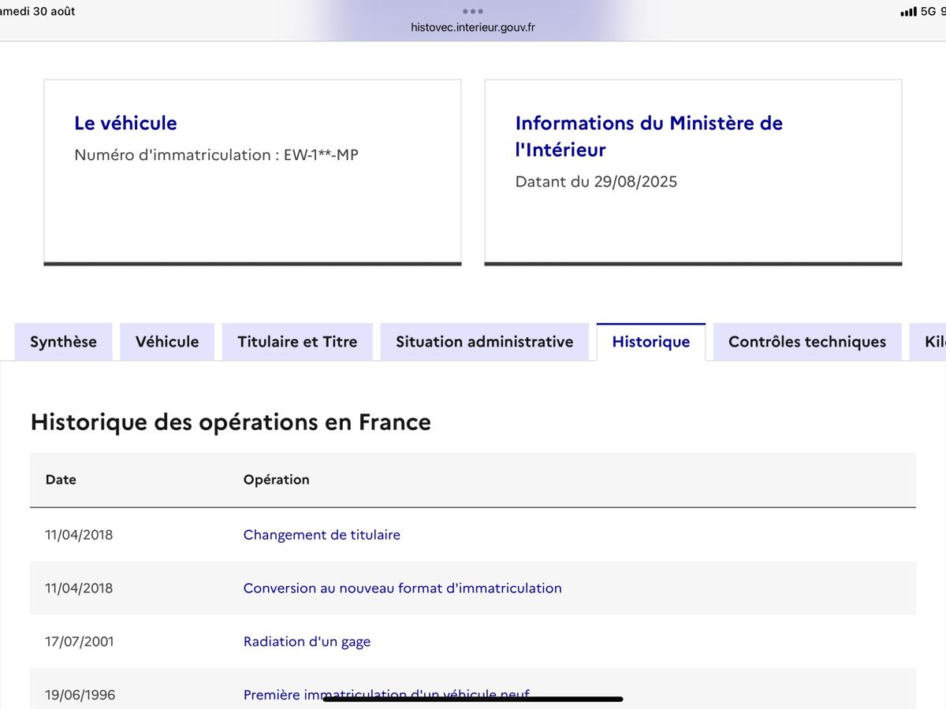Open Première immatriculation d'un véhicule neuf
The image size is (946, 709).
pos(386,695)
